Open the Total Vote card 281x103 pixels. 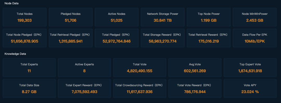pos(140,68)
